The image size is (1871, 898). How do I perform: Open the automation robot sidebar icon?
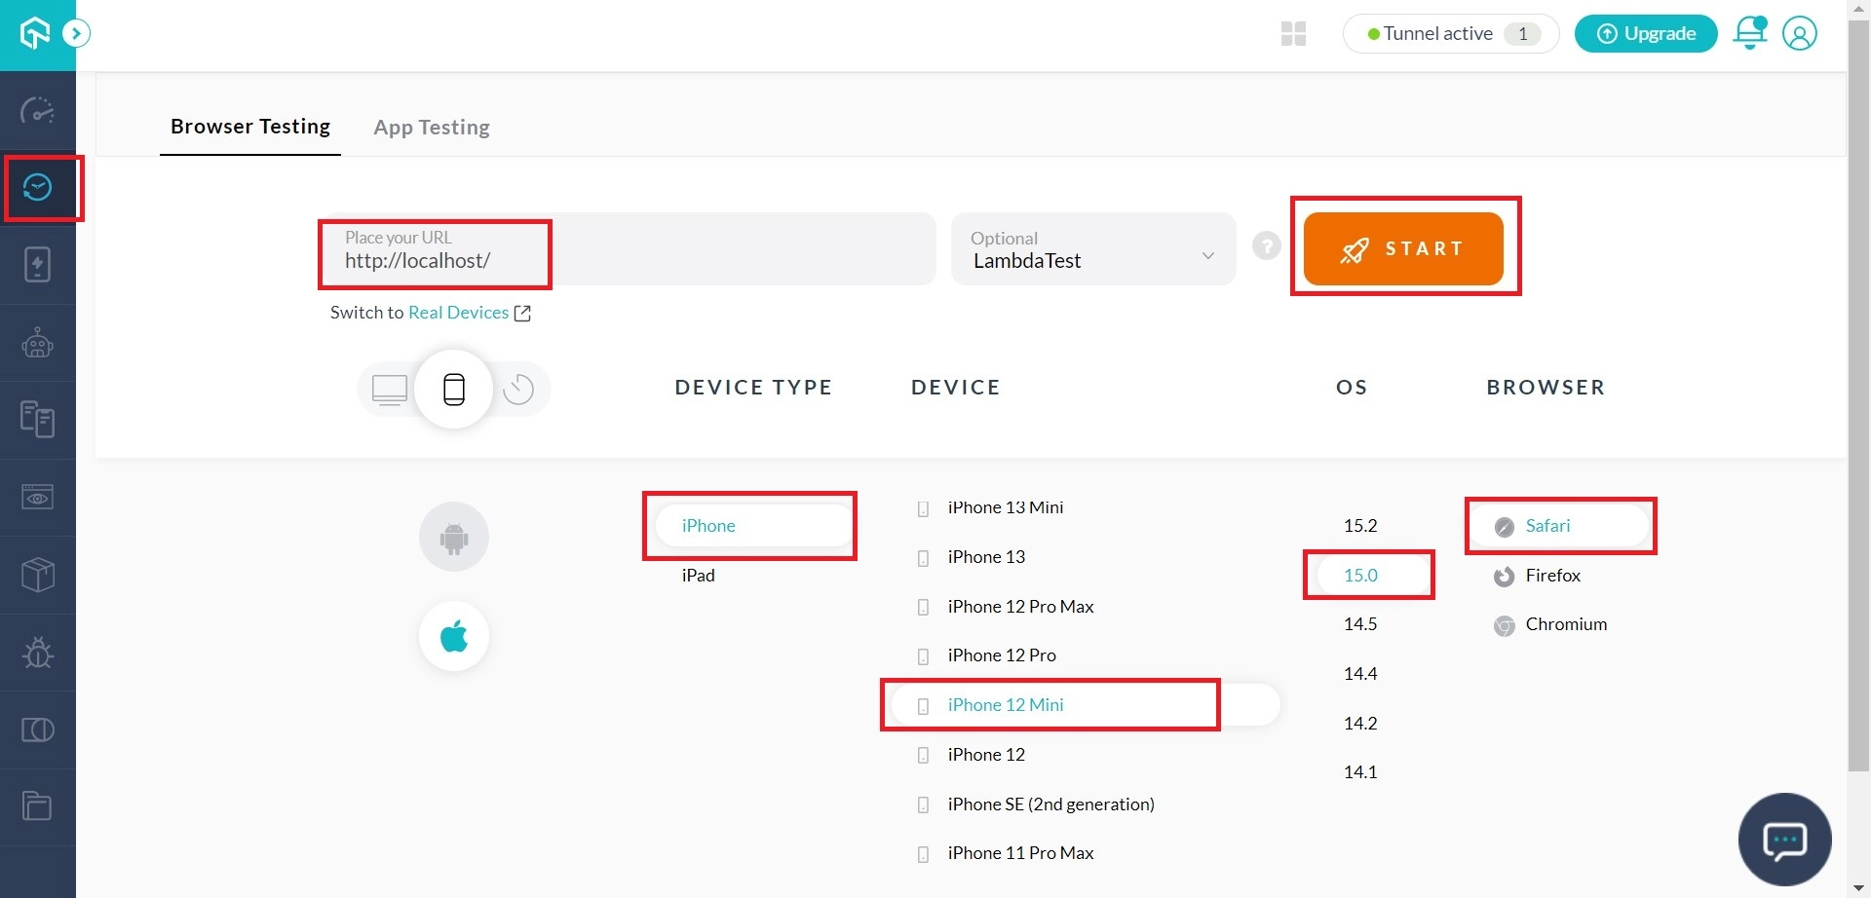pyautogui.click(x=38, y=343)
